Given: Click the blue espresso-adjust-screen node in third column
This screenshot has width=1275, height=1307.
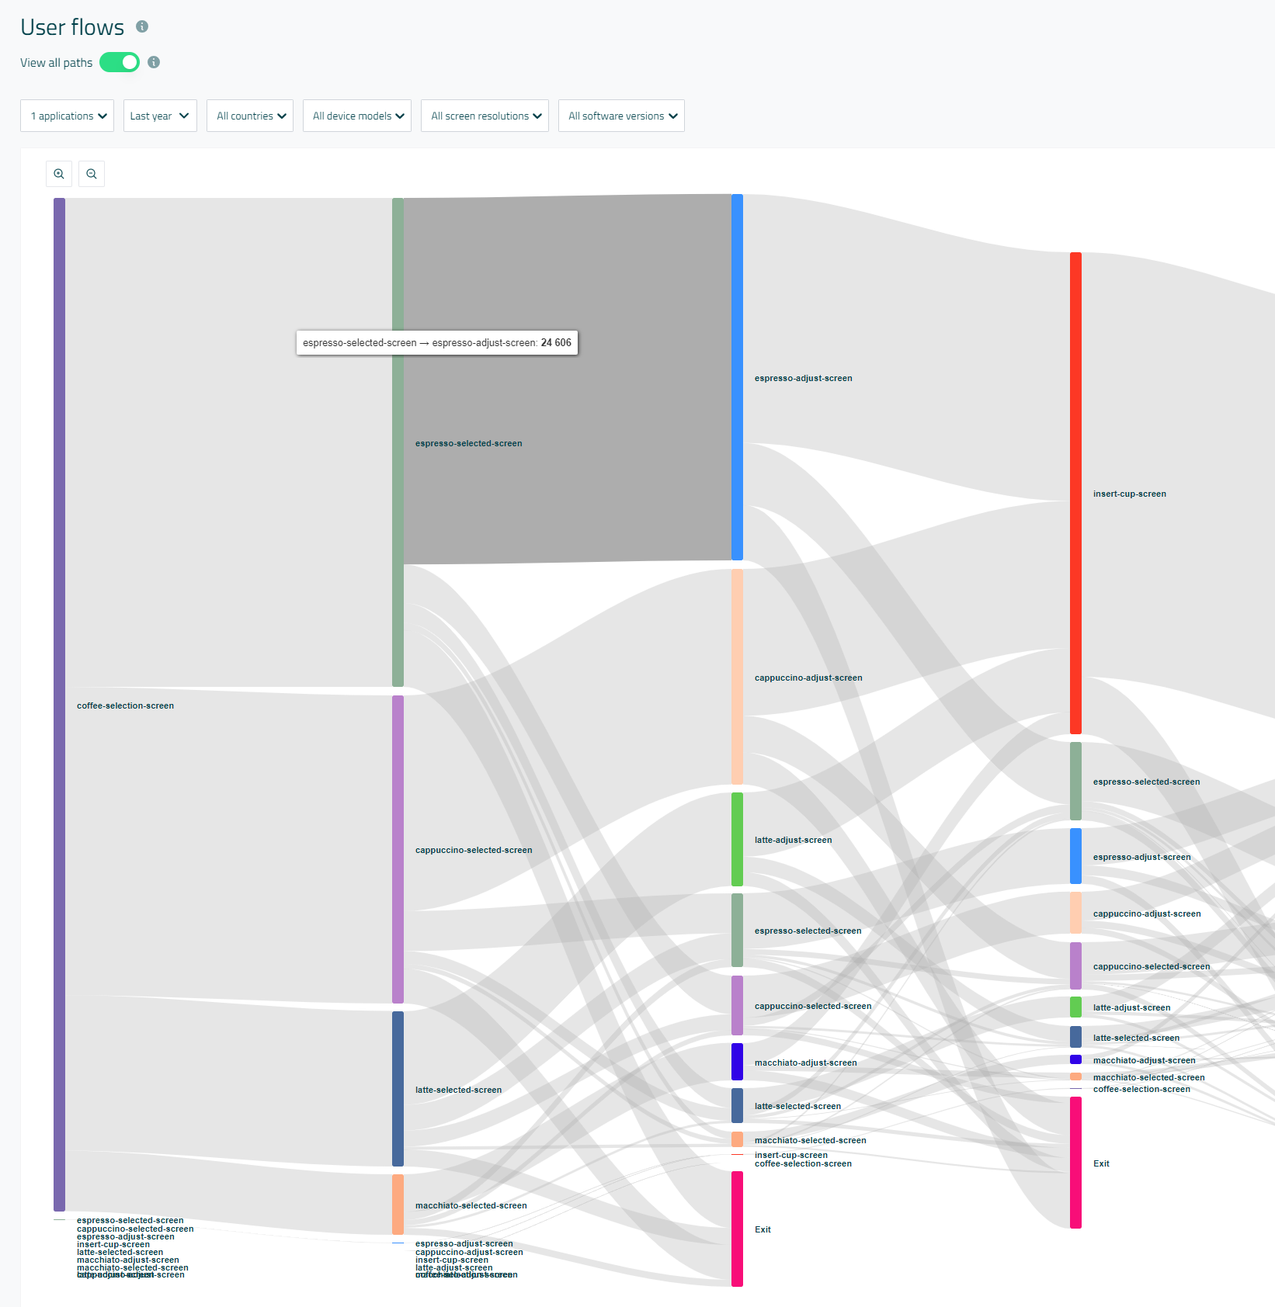Looking at the screenshot, I should pos(737,377).
